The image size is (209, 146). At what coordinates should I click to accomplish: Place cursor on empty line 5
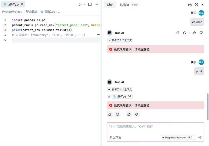coord(56,40)
